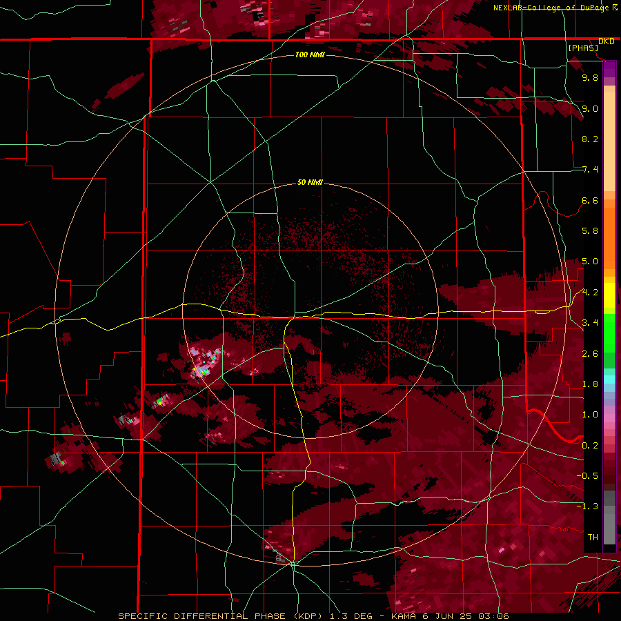
Task: Pick the dark purple top band of the color scale
Action: 609,69
